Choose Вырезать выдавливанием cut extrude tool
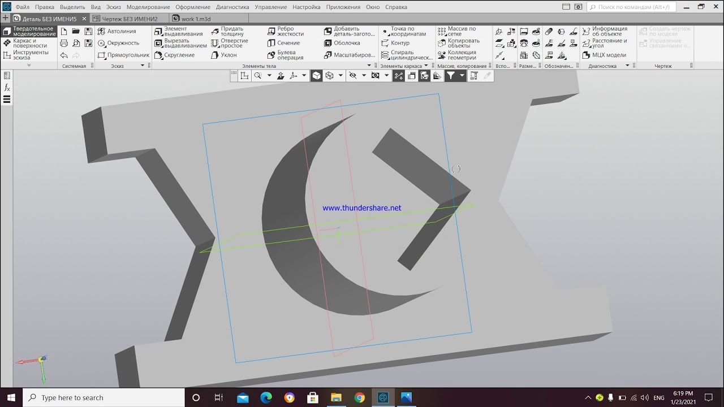 [x=180, y=44]
